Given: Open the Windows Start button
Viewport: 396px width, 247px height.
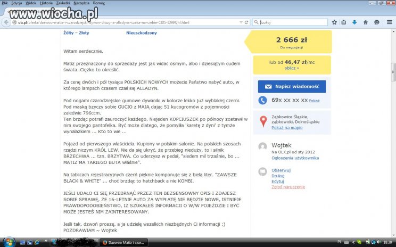Looking at the screenshot, I should coord(9,242).
